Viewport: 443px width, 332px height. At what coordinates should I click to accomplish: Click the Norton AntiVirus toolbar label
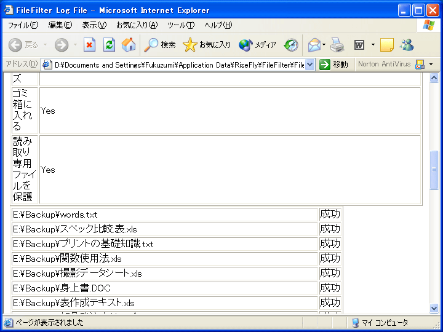(x=384, y=64)
